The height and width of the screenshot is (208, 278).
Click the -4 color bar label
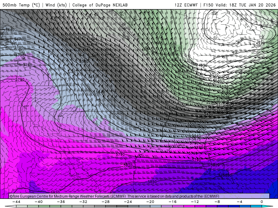click(240, 202)
